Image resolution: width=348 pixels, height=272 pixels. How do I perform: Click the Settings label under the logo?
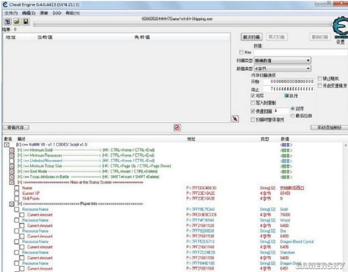pyautogui.click(x=340, y=42)
